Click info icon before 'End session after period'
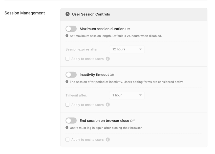The height and width of the screenshot is (154, 215). [67, 82]
